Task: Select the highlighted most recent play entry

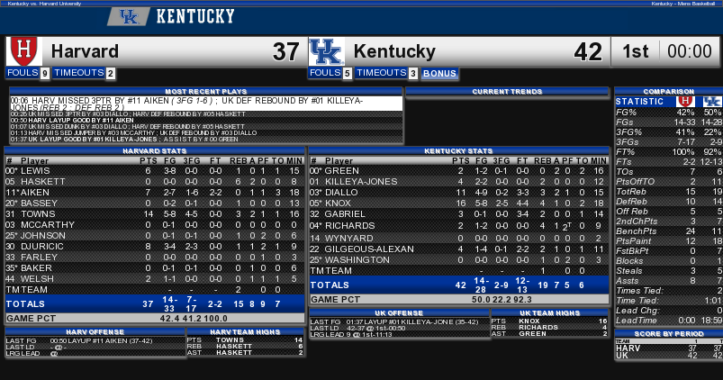Action: [x=205, y=103]
